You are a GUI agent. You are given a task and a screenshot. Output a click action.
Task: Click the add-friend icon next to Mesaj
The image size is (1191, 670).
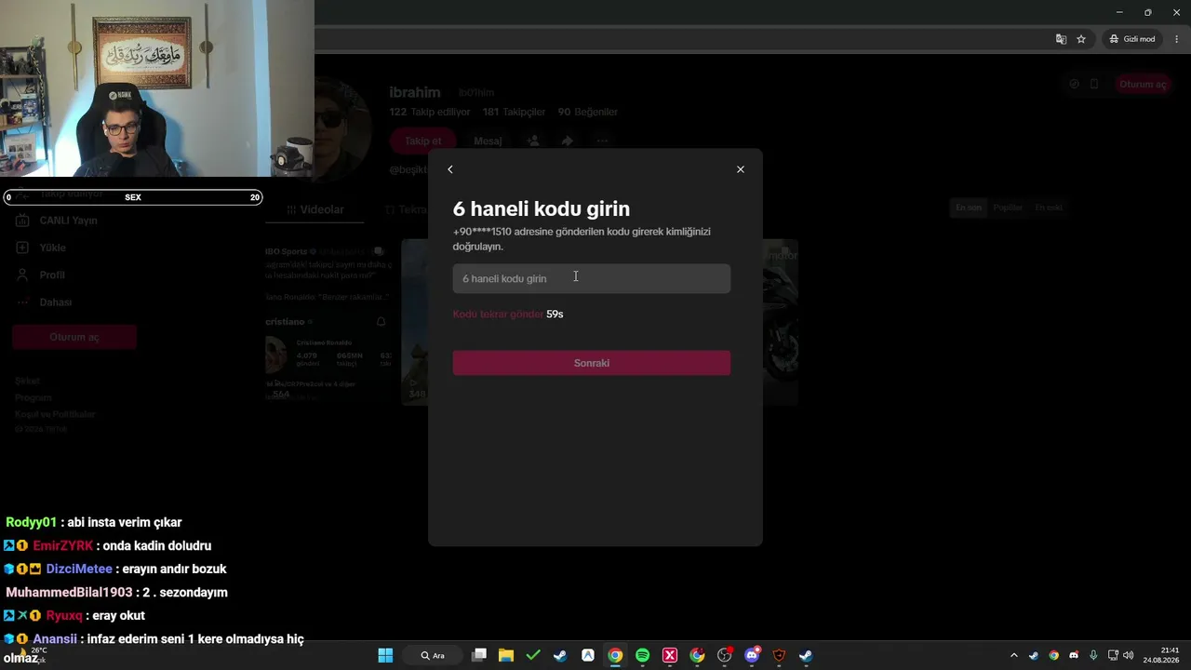[533, 141]
